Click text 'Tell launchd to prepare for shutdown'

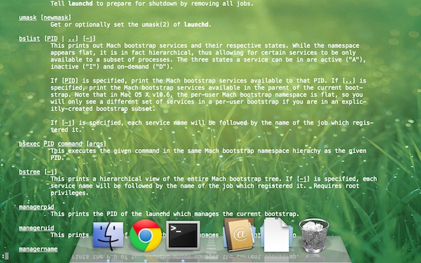coord(119,4)
